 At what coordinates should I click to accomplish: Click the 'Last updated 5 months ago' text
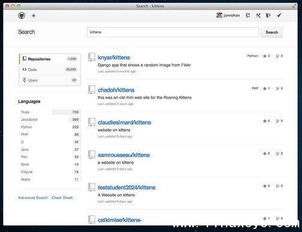pyautogui.click(x=117, y=71)
